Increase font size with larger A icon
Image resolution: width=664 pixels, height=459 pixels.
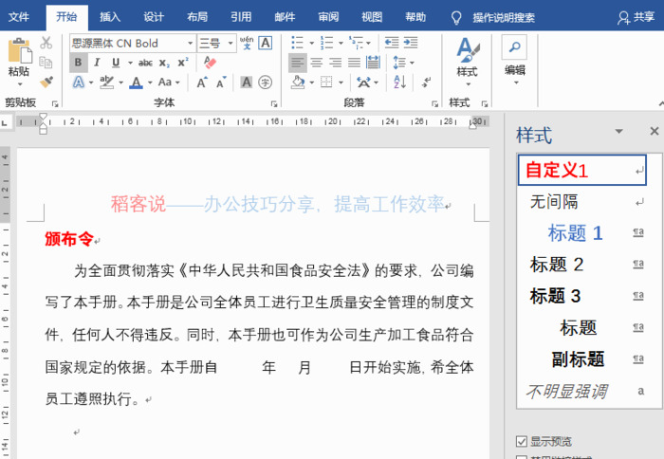tap(202, 83)
